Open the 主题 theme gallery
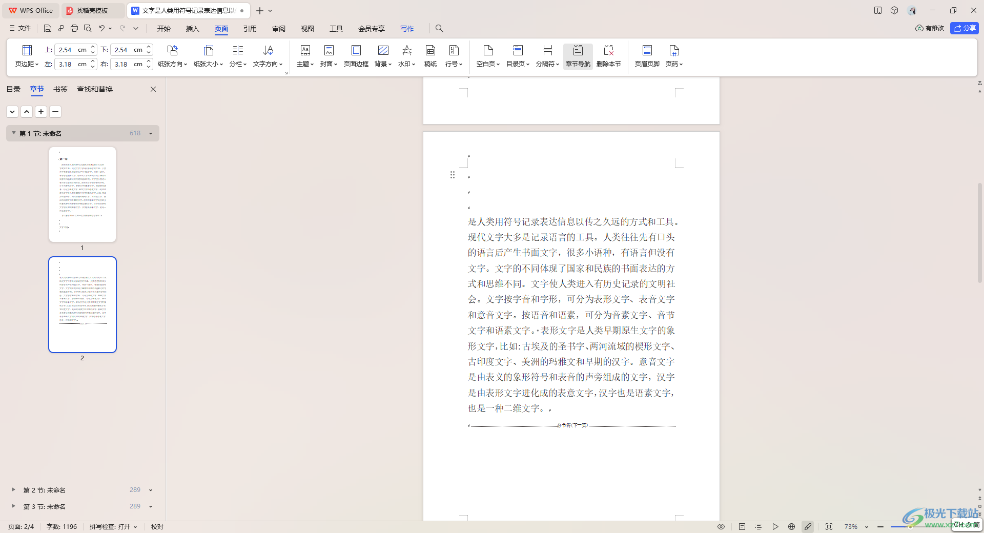This screenshot has width=984, height=533. pyautogui.click(x=305, y=56)
